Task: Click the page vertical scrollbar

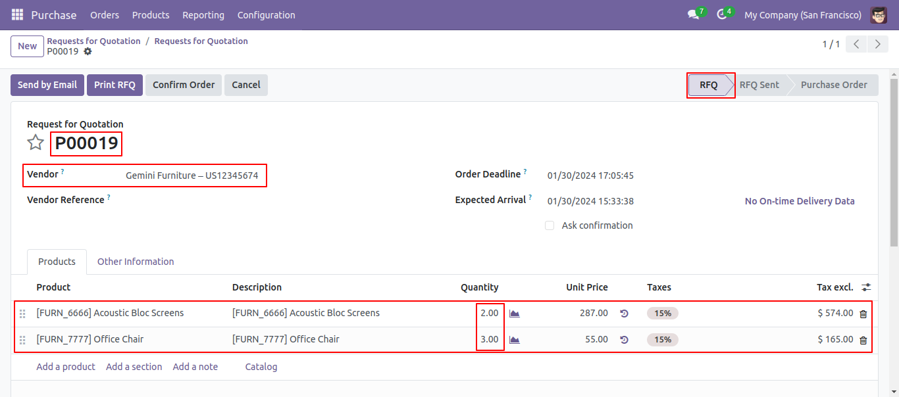Action: pyautogui.click(x=894, y=164)
